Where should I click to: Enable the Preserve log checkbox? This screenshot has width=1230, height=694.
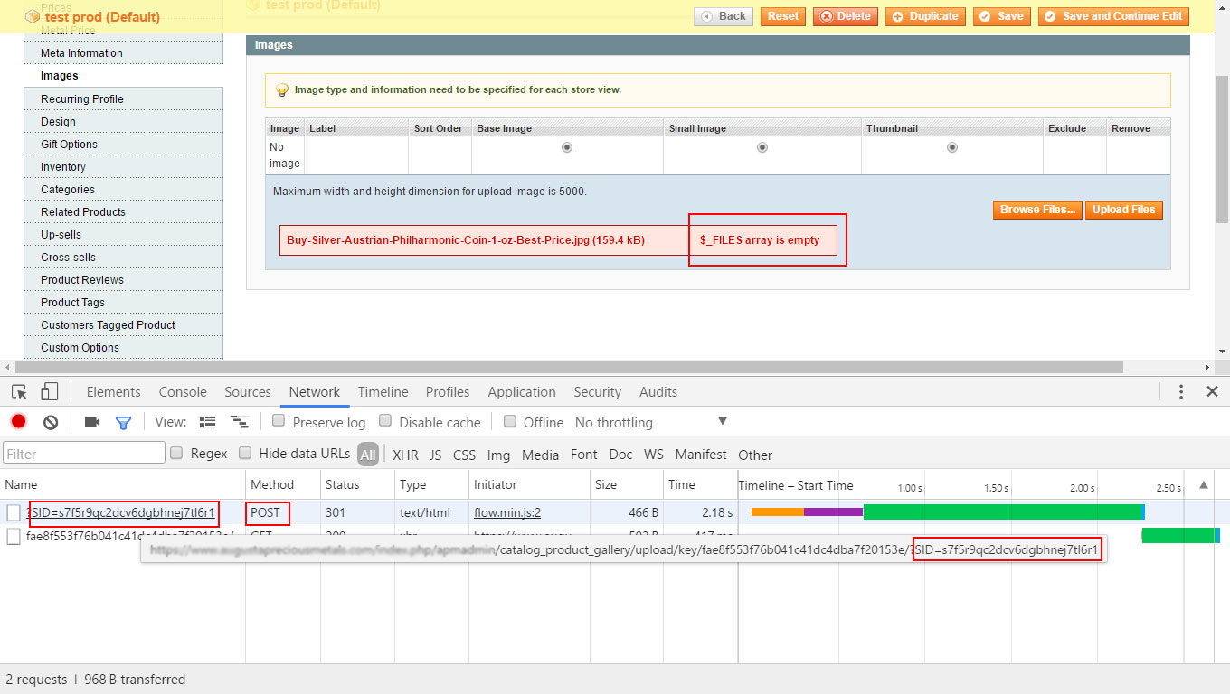[280, 422]
